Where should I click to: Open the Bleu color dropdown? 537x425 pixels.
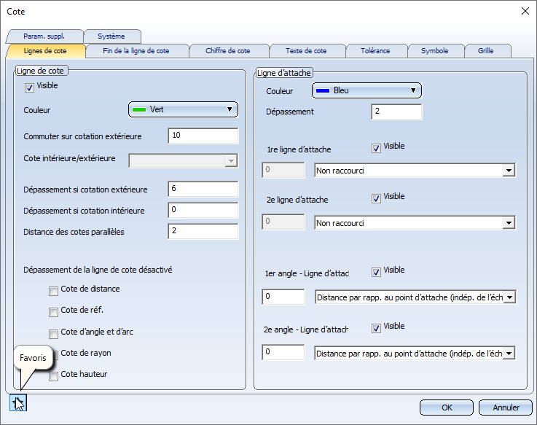tap(367, 90)
